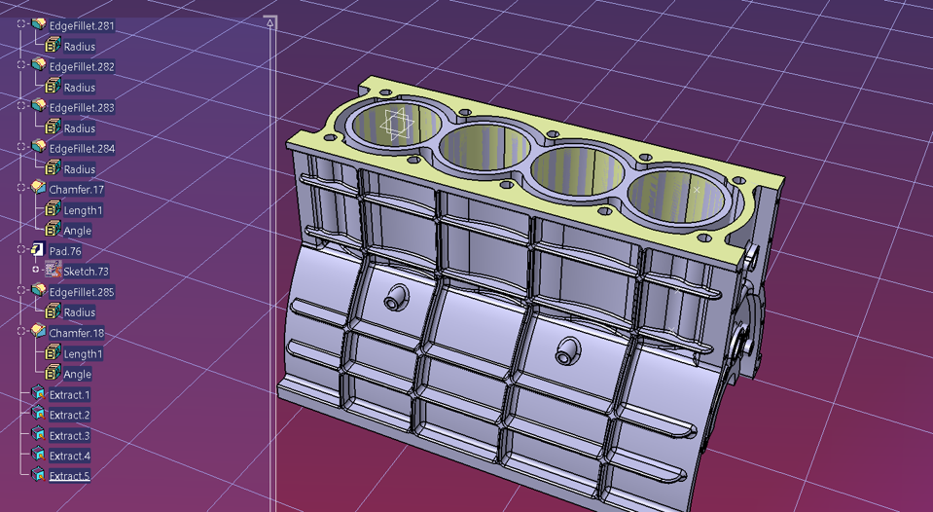Click the Extract.1 surface icon
This screenshot has width=933, height=512.
coord(39,394)
